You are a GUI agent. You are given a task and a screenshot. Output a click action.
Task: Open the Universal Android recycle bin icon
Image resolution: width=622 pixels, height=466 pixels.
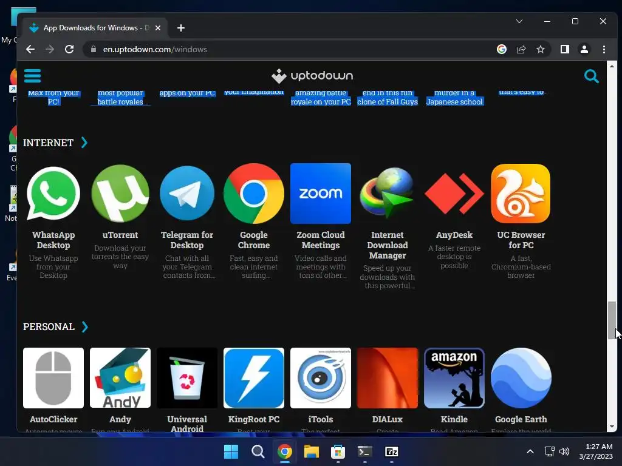tap(187, 378)
